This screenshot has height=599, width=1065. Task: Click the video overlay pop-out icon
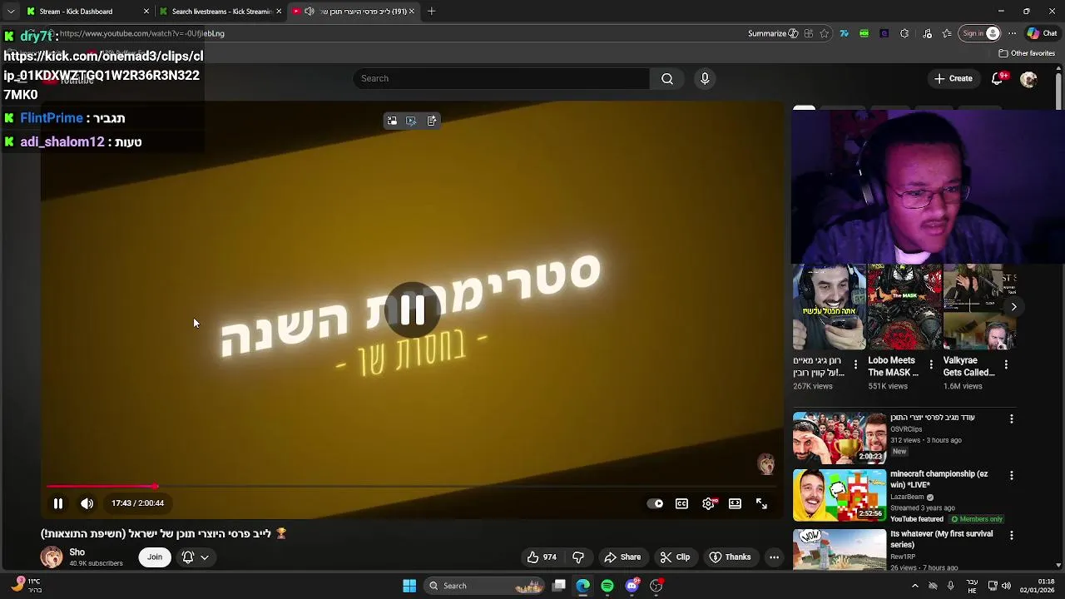click(392, 121)
